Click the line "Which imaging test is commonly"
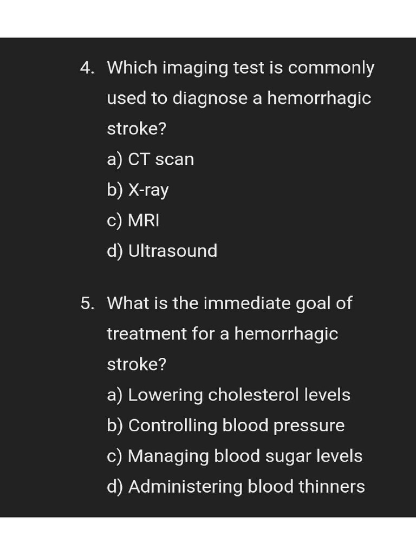This screenshot has width=416, height=555. point(240,68)
